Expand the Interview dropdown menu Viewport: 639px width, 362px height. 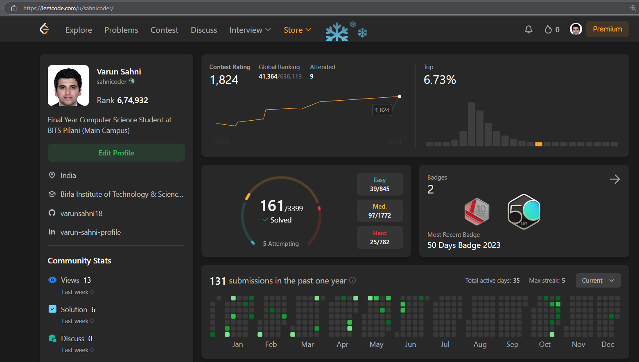(250, 30)
